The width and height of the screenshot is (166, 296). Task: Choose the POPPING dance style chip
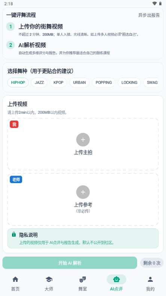click(103, 83)
